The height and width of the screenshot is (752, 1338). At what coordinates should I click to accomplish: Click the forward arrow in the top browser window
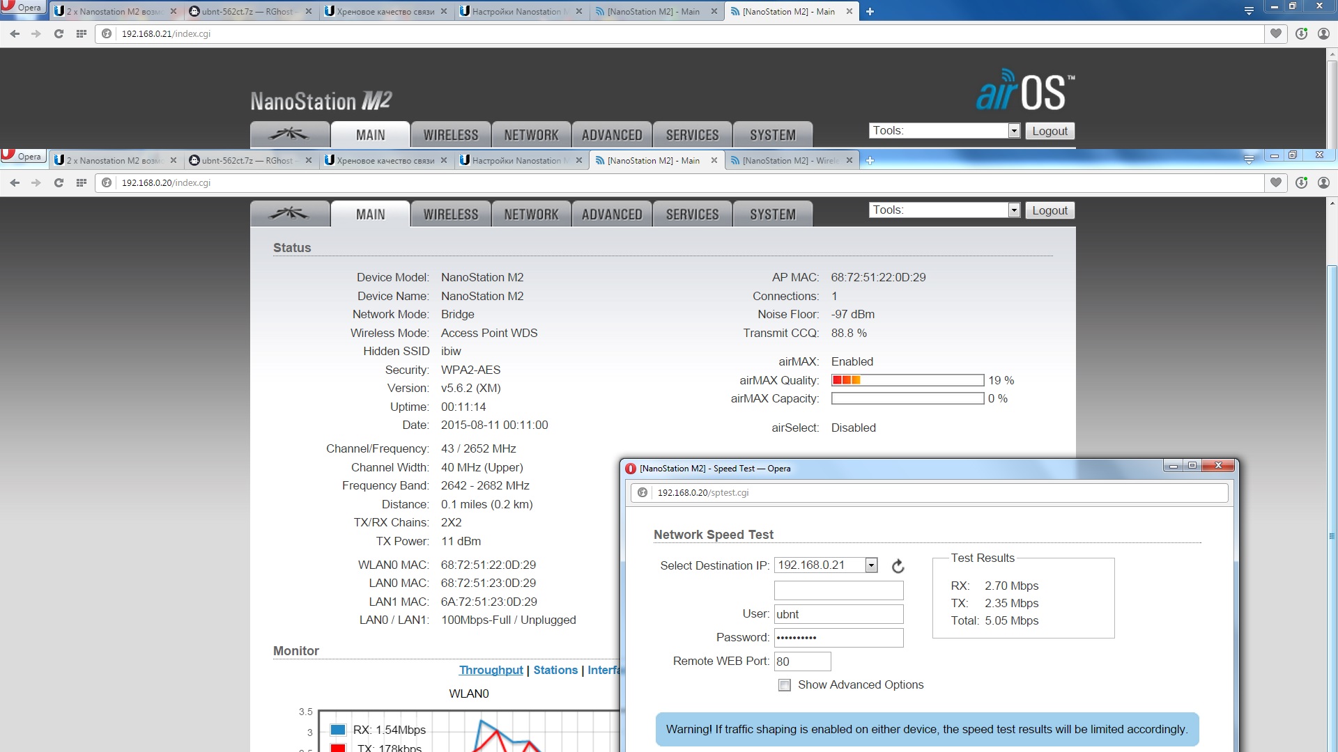coord(36,33)
